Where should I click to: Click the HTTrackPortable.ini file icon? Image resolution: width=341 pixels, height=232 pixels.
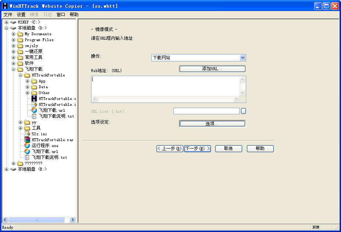tap(34, 104)
